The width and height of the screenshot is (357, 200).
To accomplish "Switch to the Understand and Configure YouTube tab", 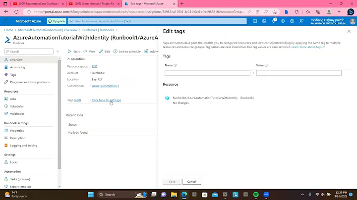I will pyautogui.click(x=39, y=3).
